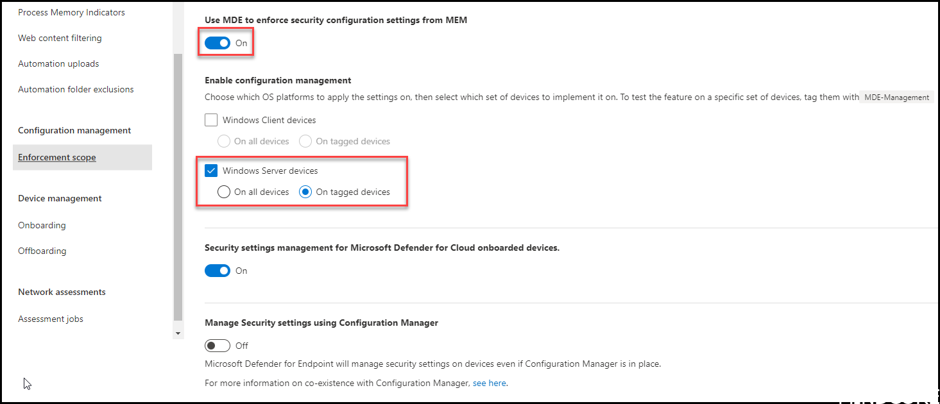This screenshot has width=940, height=404.
Task: Toggle Defender for Cloud security settings management
Action: tap(218, 271)
